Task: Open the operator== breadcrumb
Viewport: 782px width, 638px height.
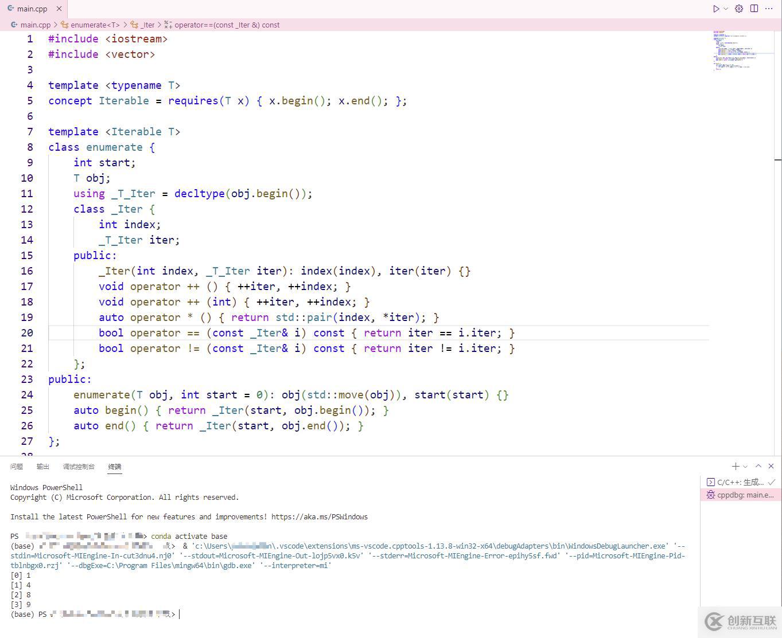Action: pos(227,25)
